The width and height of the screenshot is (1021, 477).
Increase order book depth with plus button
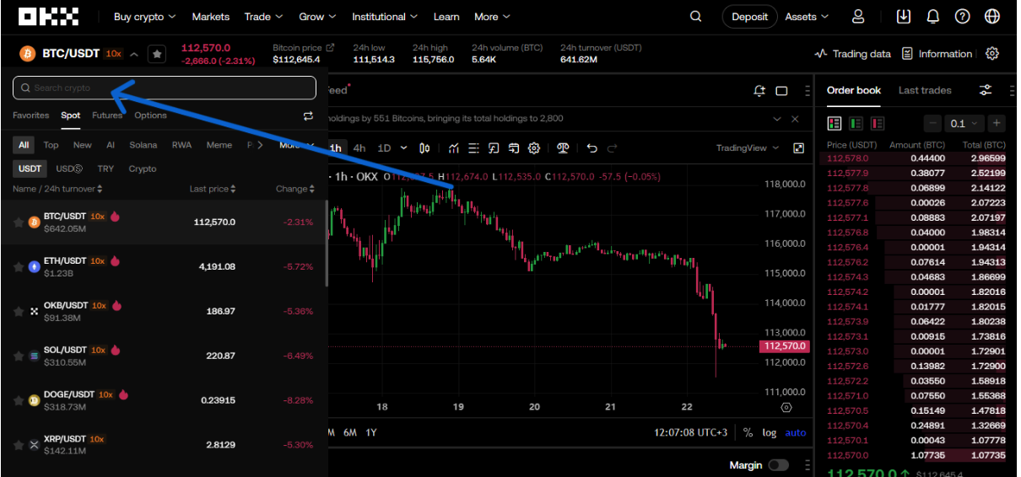(997, 123)
